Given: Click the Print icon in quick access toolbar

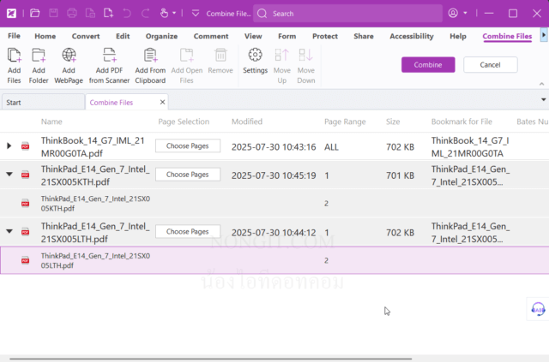Looking at the screenshot, I should (72, 14).
